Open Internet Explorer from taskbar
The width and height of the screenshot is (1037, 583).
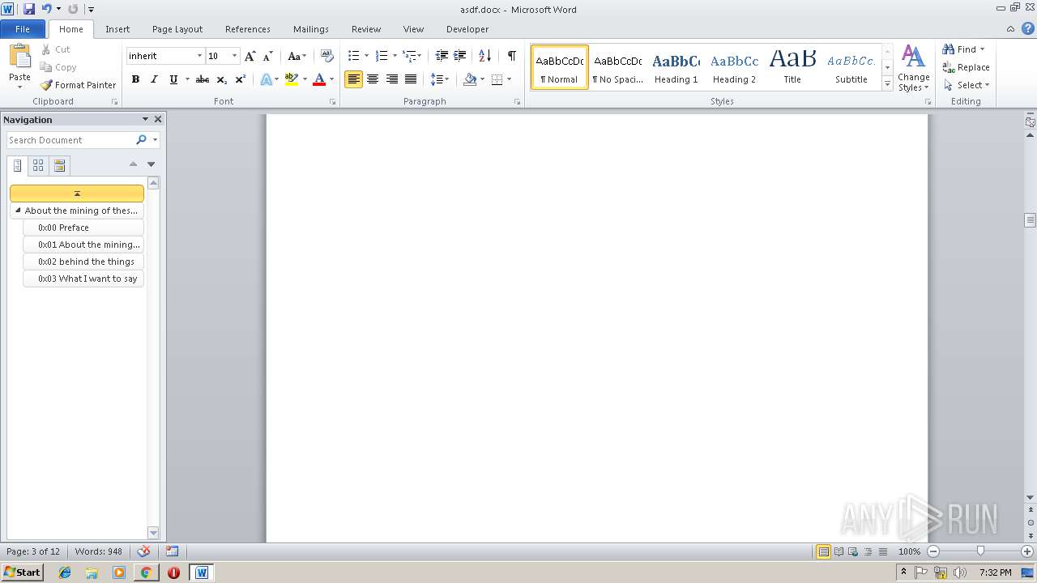[65, 572]
